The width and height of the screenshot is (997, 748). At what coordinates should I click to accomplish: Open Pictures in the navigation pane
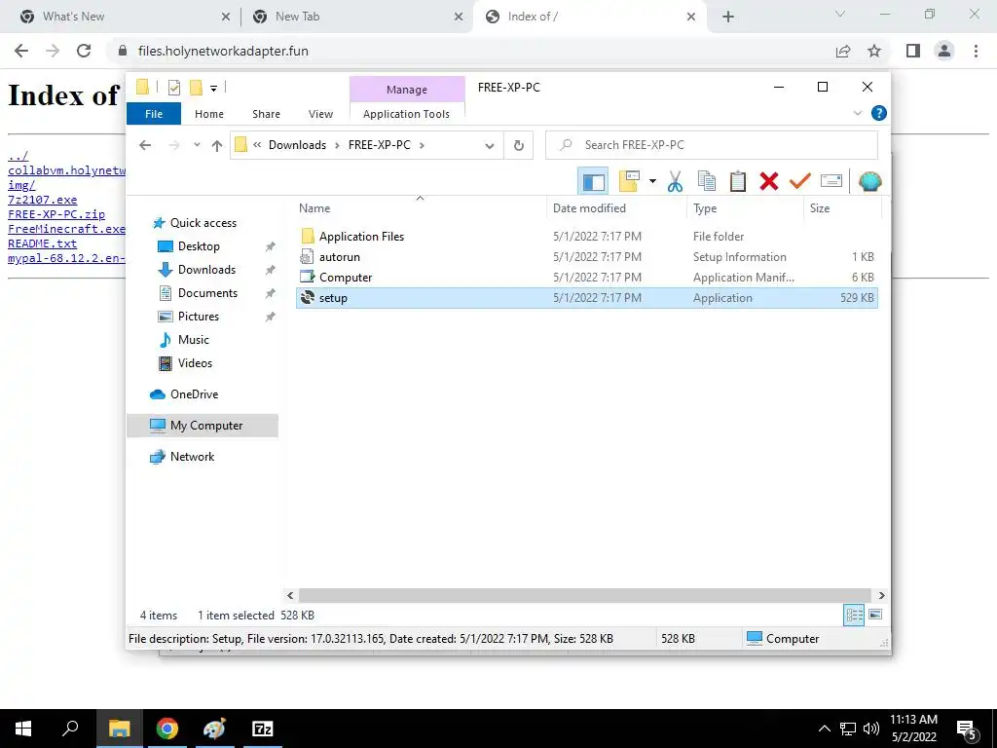pos(198,317)
